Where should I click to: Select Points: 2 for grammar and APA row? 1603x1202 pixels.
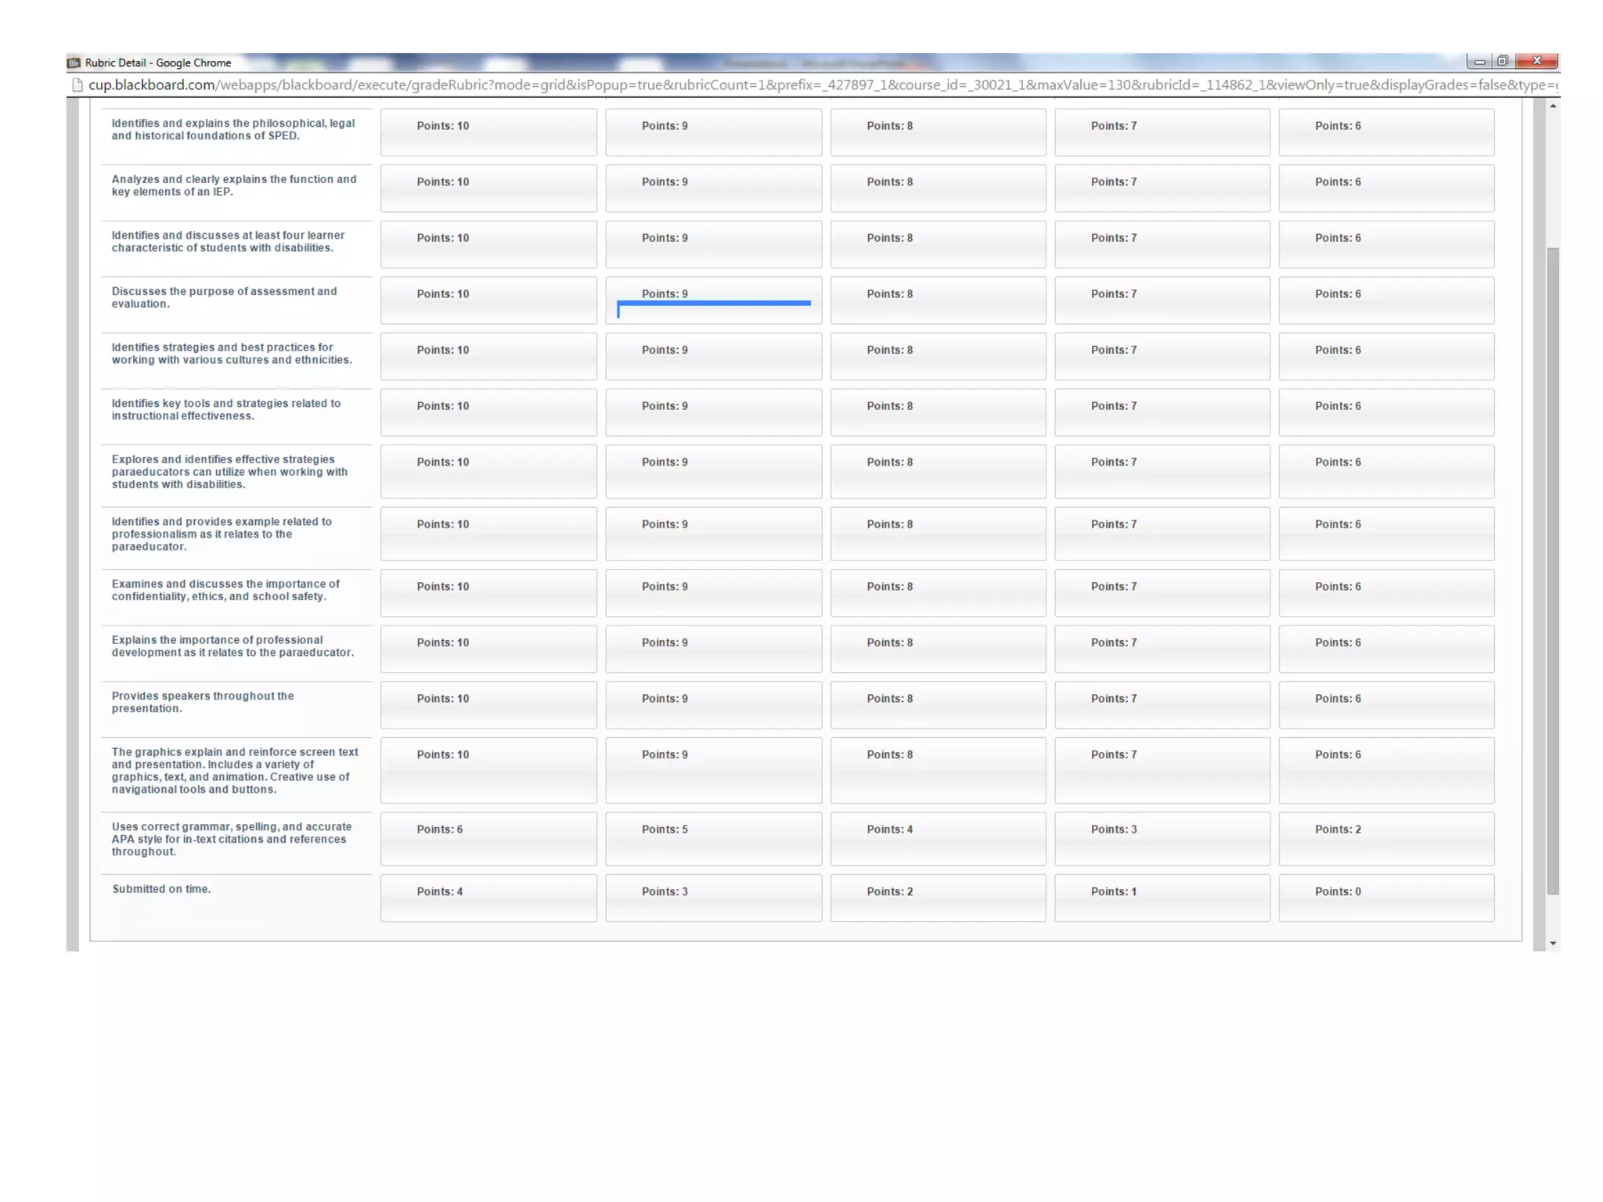click(1386, 838)
